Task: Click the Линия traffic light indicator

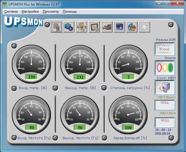Action: coord(165,68)
